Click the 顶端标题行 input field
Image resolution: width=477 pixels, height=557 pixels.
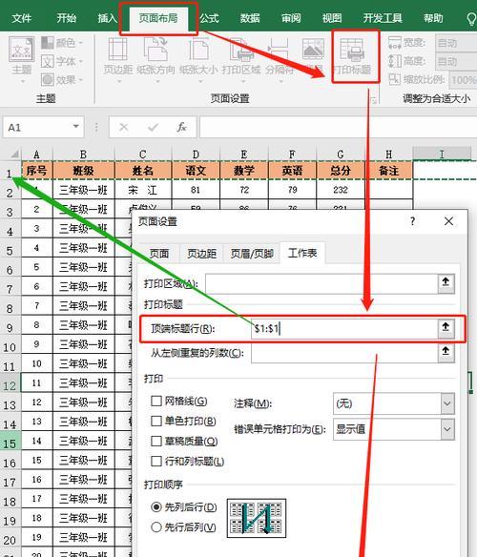(344, 329)
